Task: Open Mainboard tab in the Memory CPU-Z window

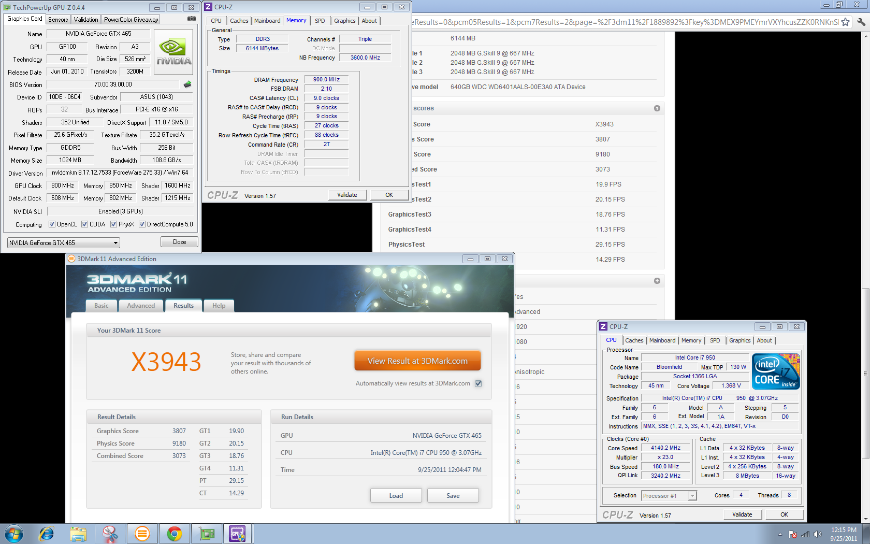Action: (x=267, y=21)
